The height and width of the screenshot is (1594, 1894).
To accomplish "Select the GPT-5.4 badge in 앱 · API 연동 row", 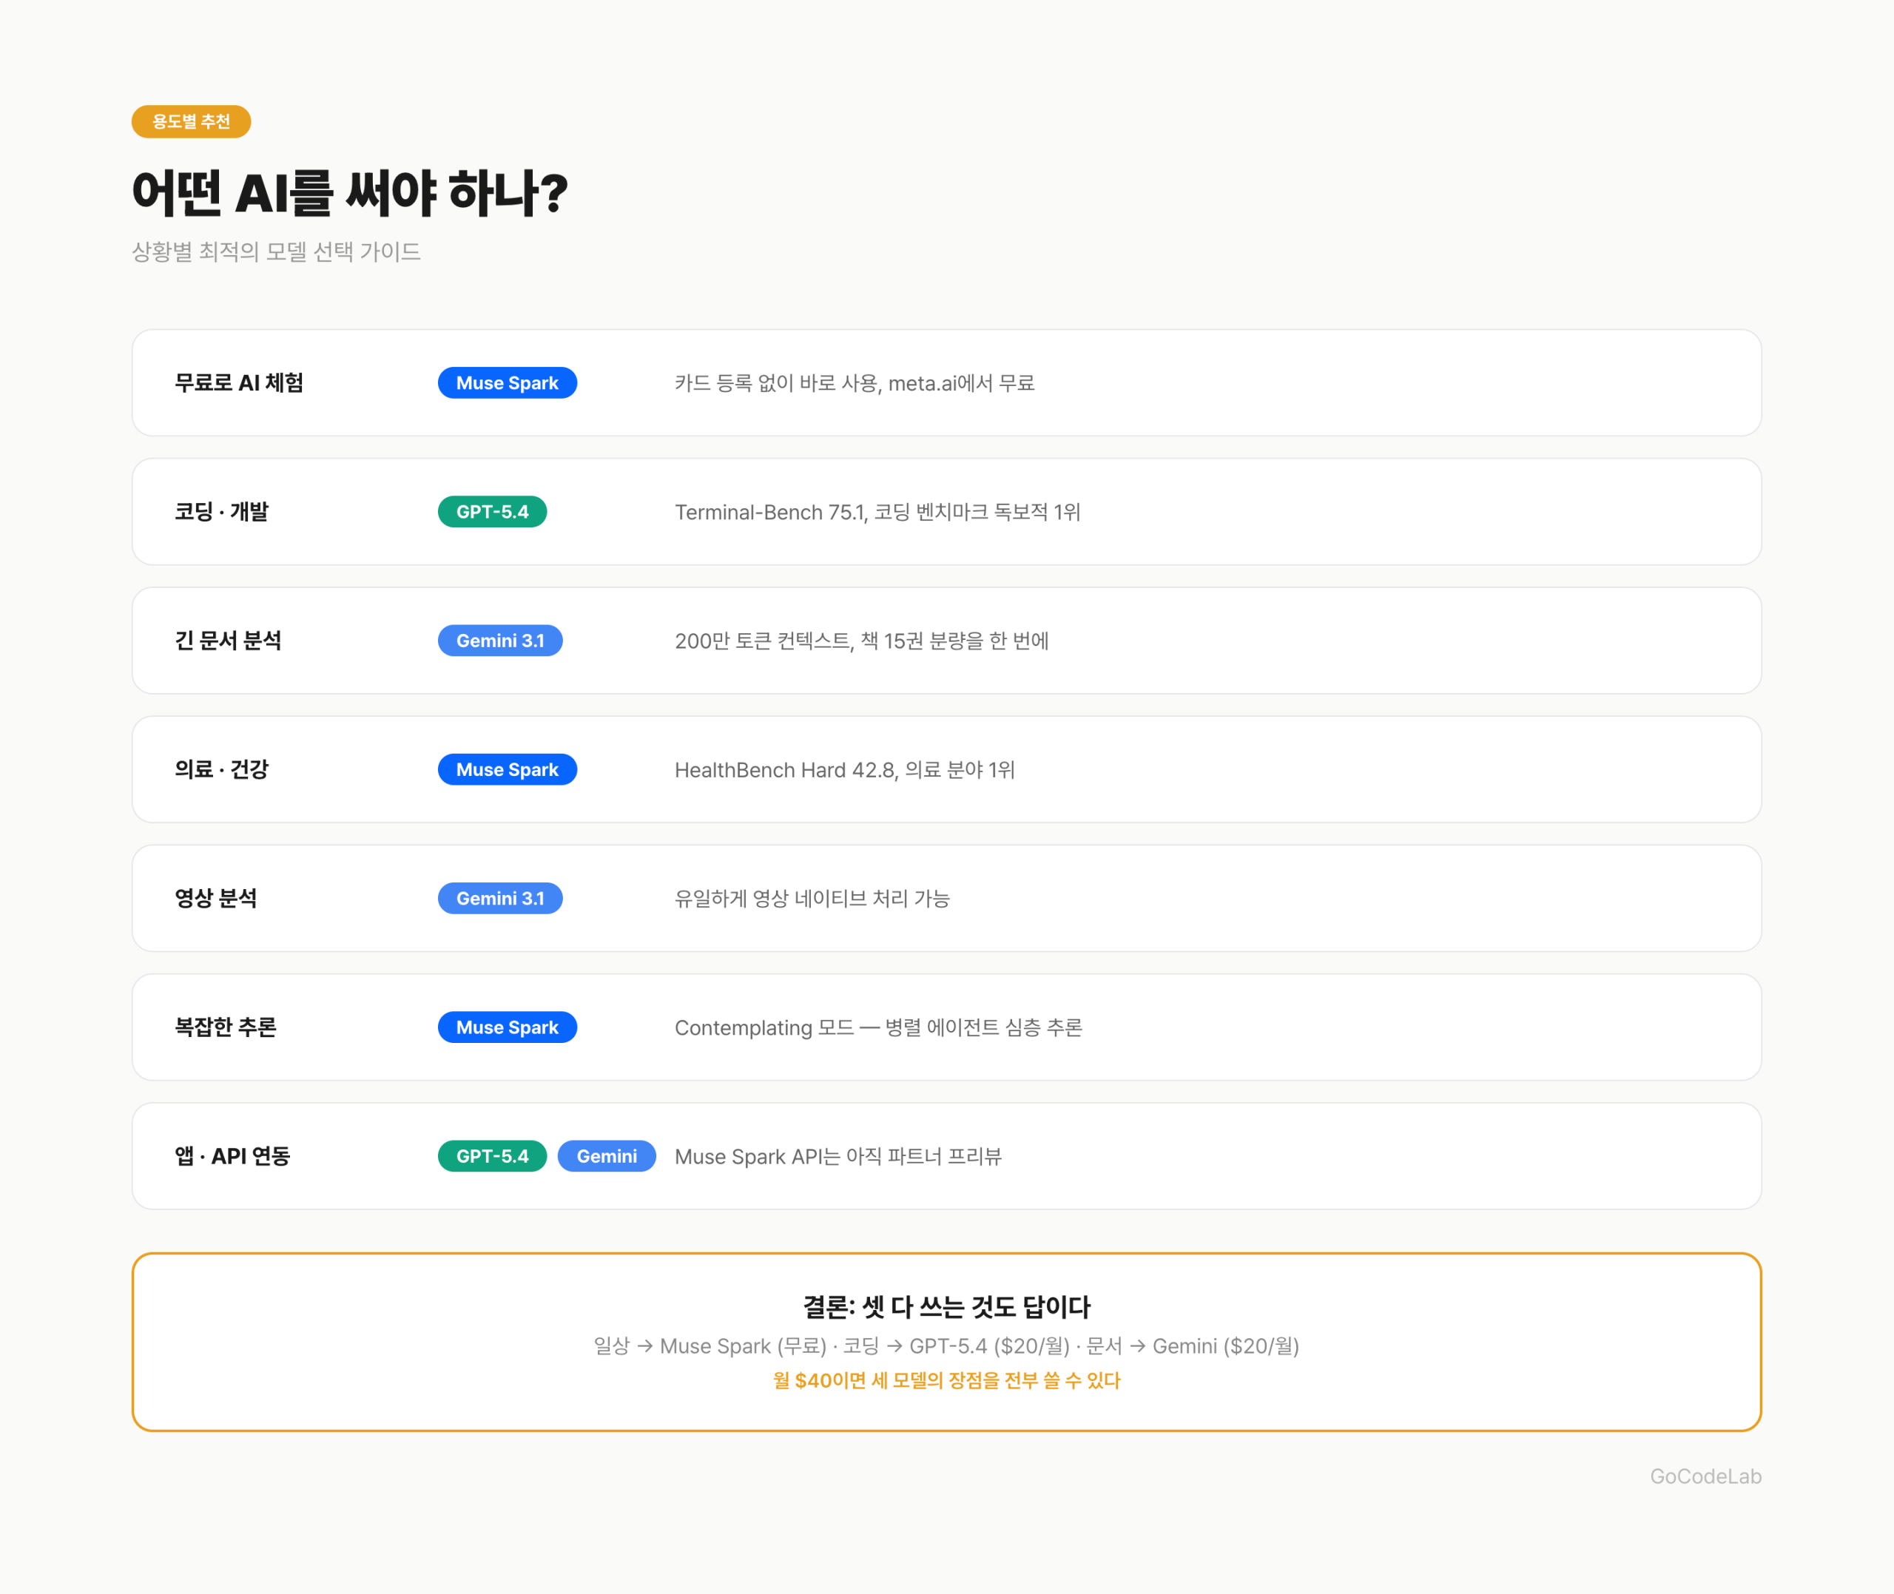I will coord(491,1155).
